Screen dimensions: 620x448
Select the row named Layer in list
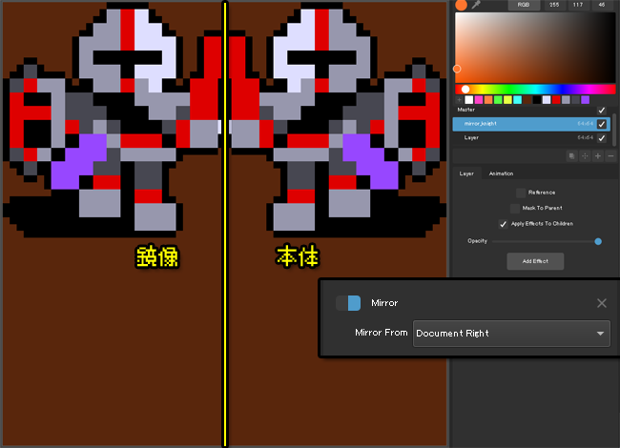point(531,137)
